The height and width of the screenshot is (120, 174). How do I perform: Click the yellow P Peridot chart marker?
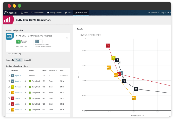point(113,58)
